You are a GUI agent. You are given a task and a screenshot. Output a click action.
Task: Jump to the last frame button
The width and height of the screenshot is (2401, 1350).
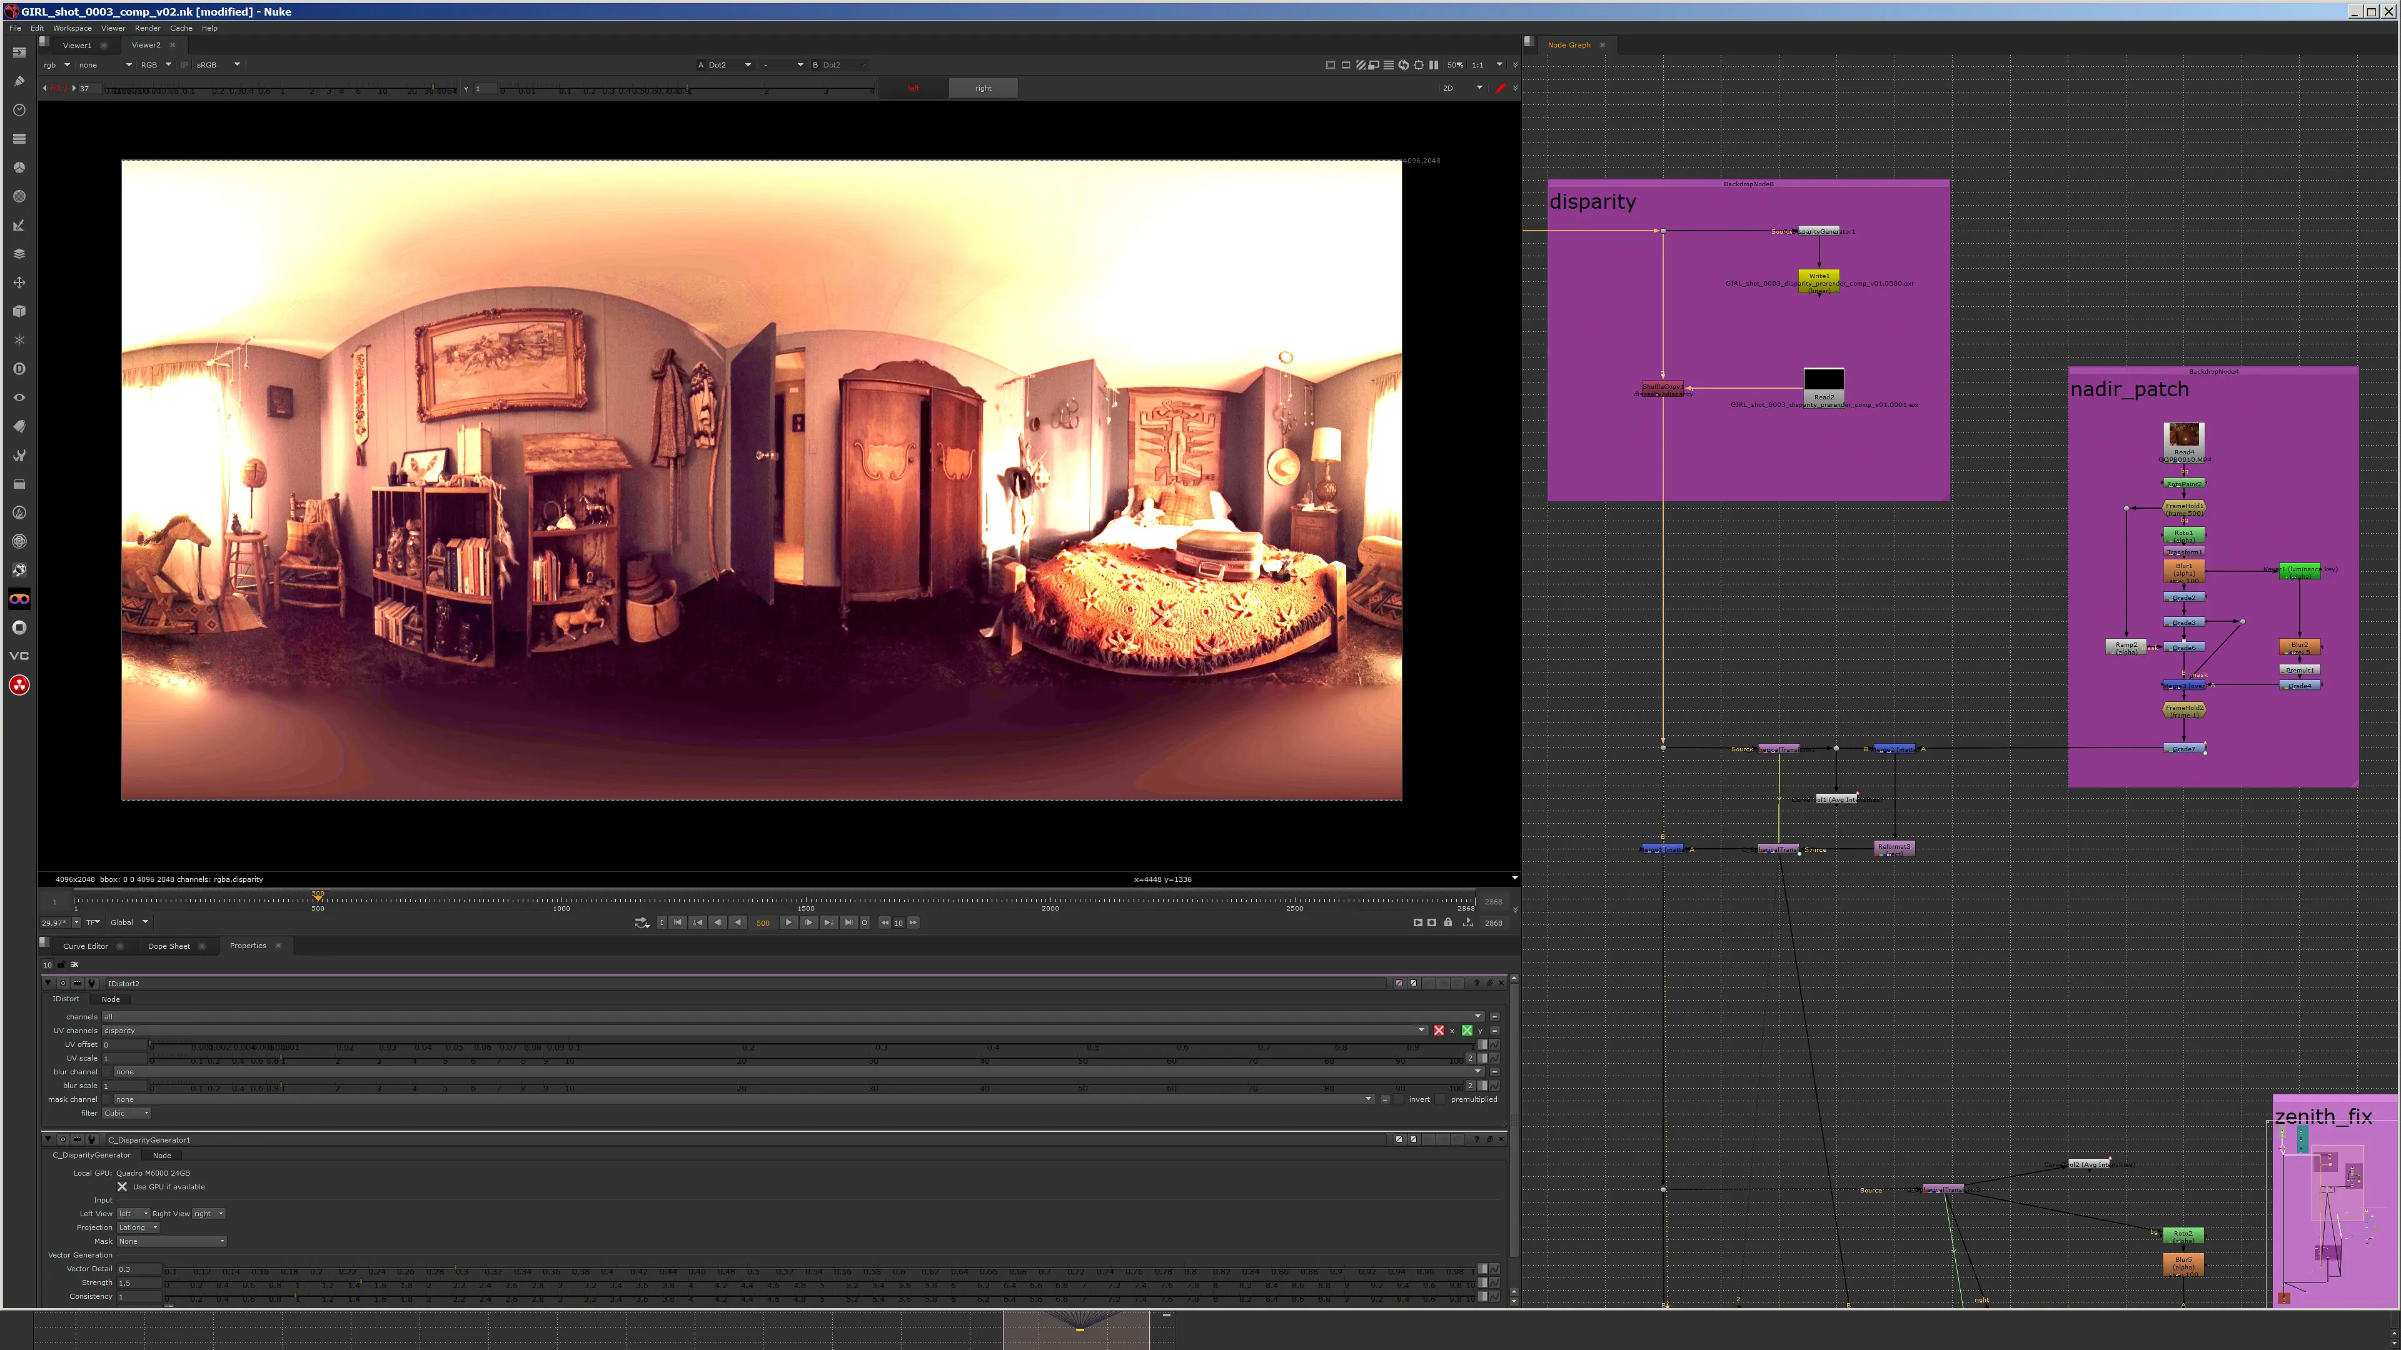coord(848,922)
